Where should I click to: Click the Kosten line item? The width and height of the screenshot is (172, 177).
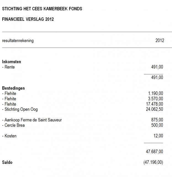click(x=9, y=136)
